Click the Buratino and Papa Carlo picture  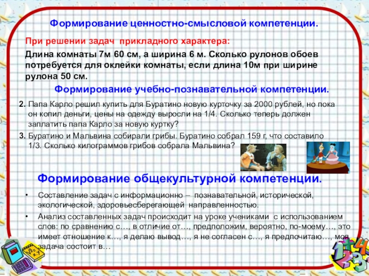263,157
